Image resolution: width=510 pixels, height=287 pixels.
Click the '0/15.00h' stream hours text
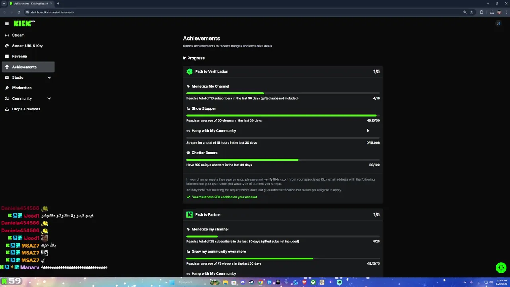click(x=373, y=143)
